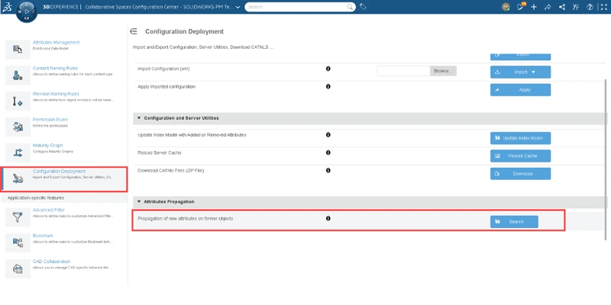Open the user profile avatar
This screenshot has width=611, height=305.
point(506,7)
